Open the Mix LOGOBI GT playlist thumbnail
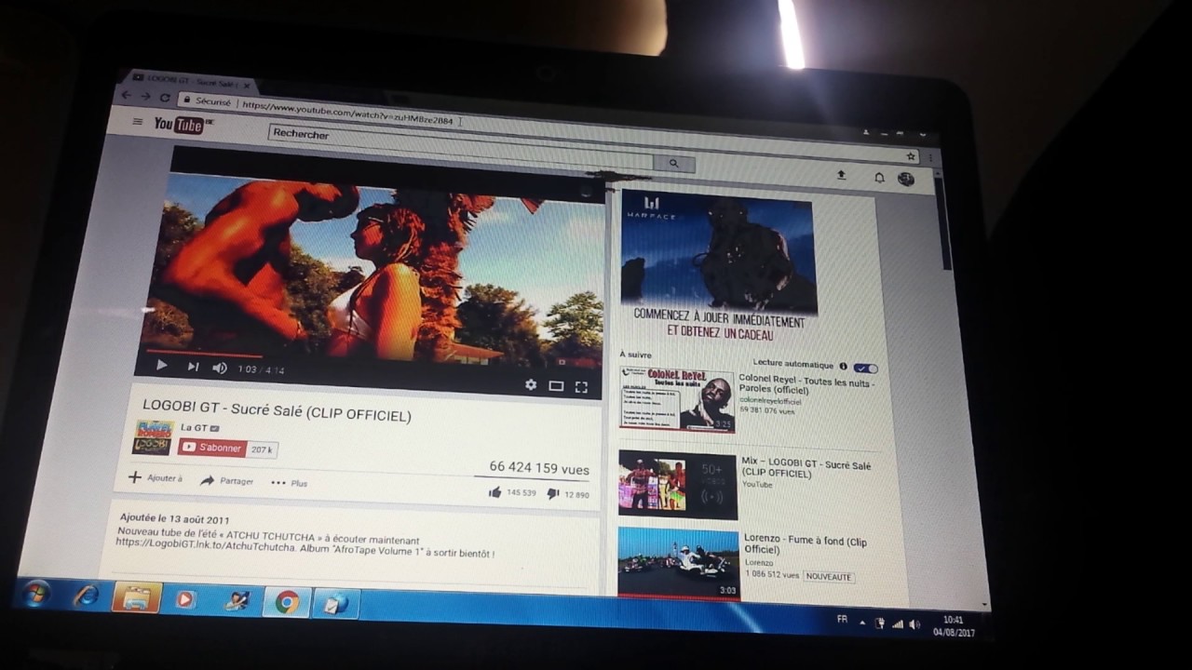The image size is (1192, 670). click(678, 485)
